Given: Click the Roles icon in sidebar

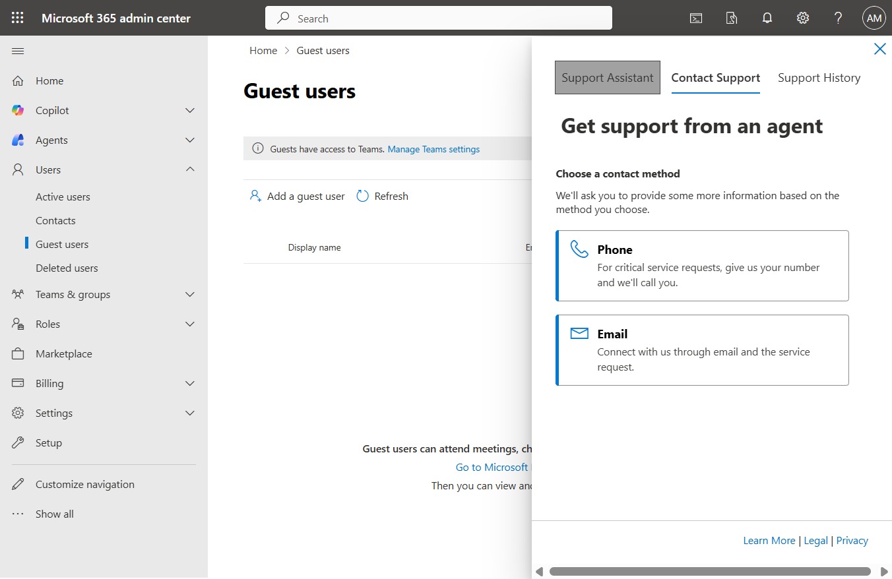Looking at the screenshot, I should click(18, 324).
